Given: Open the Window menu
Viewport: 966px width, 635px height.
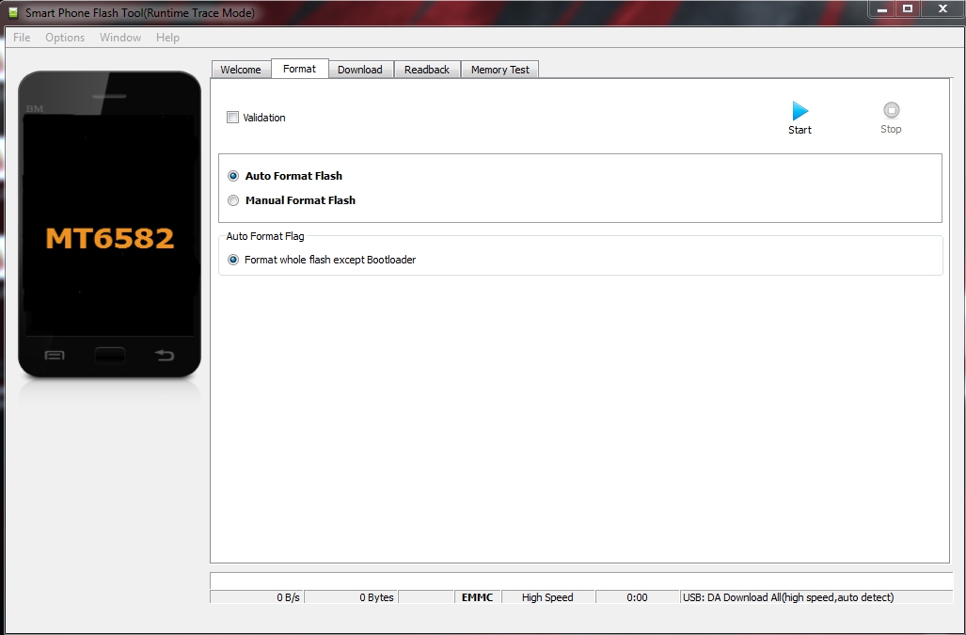Looking at the screenshot, I should [120, 38].
